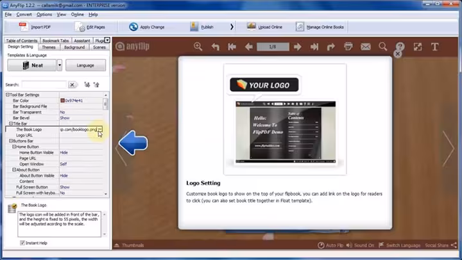Image resolution: width=462 pixels, height=260 pixels.
Task: Toggle Auto Flip
Action: [330, 245]
